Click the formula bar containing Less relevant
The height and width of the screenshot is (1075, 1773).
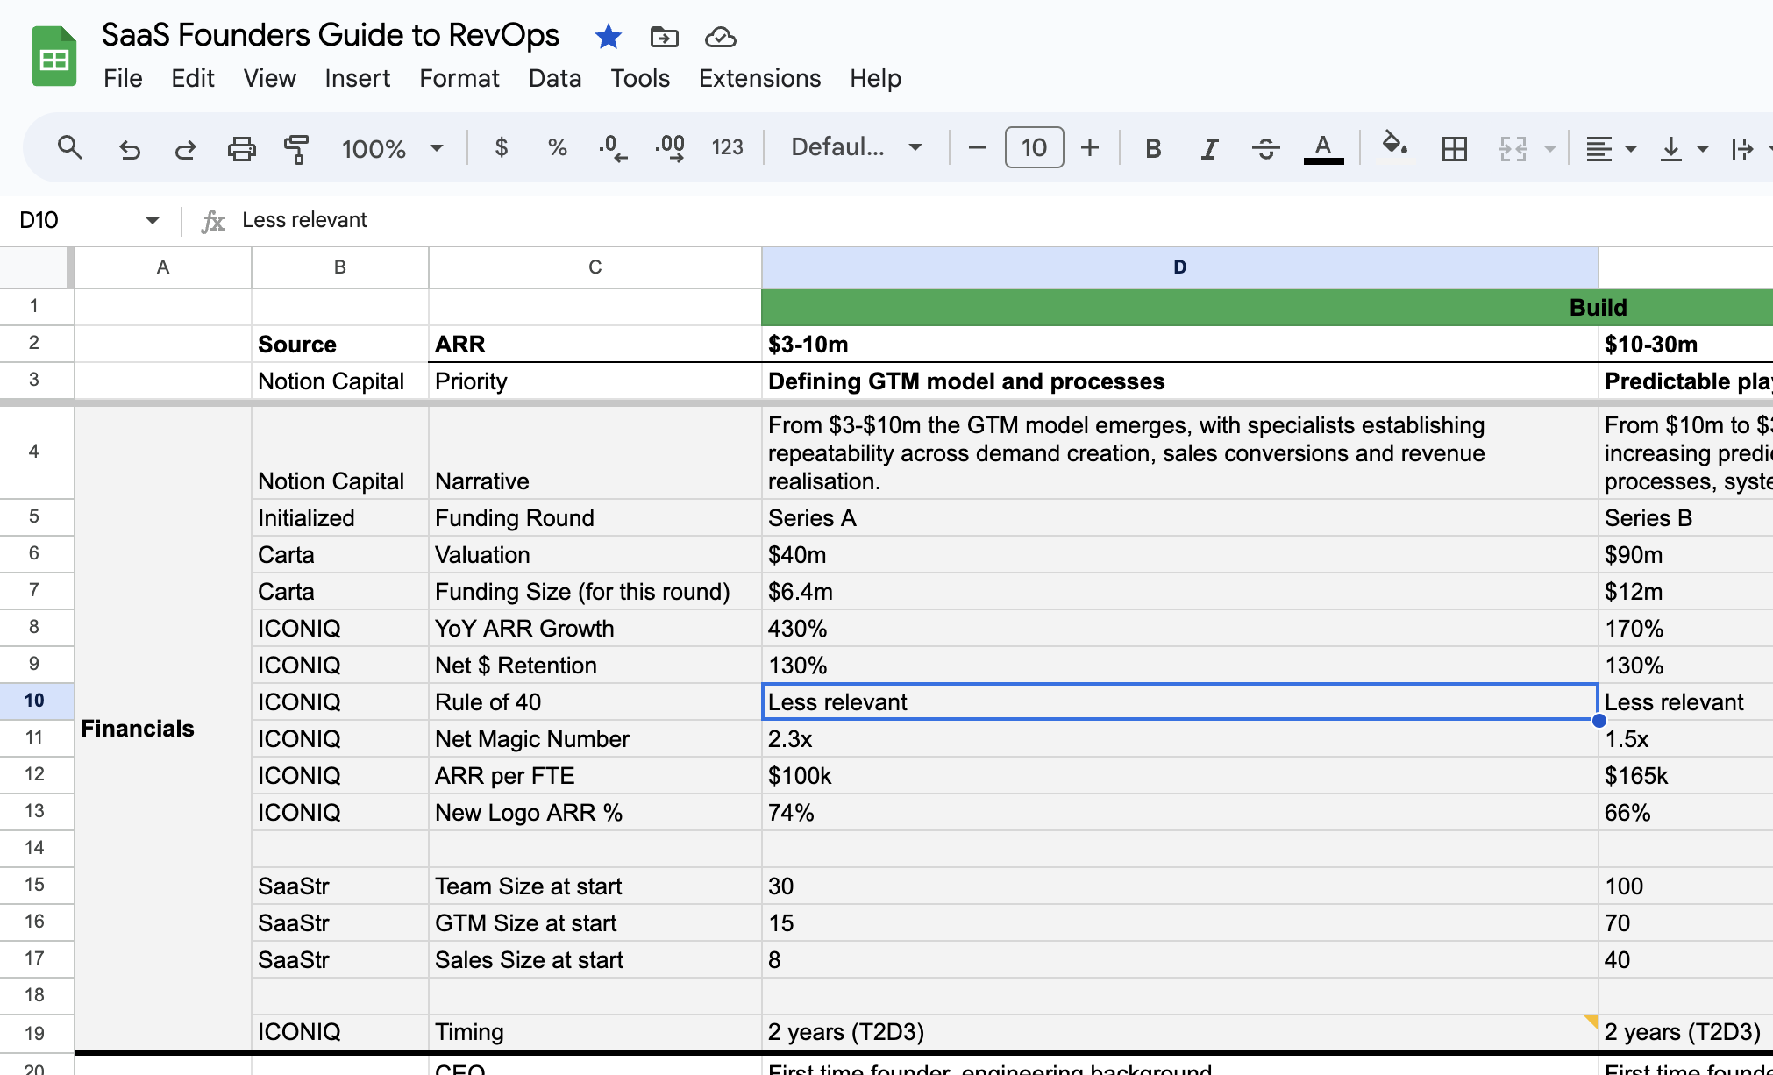click(x=1000, y=220)
